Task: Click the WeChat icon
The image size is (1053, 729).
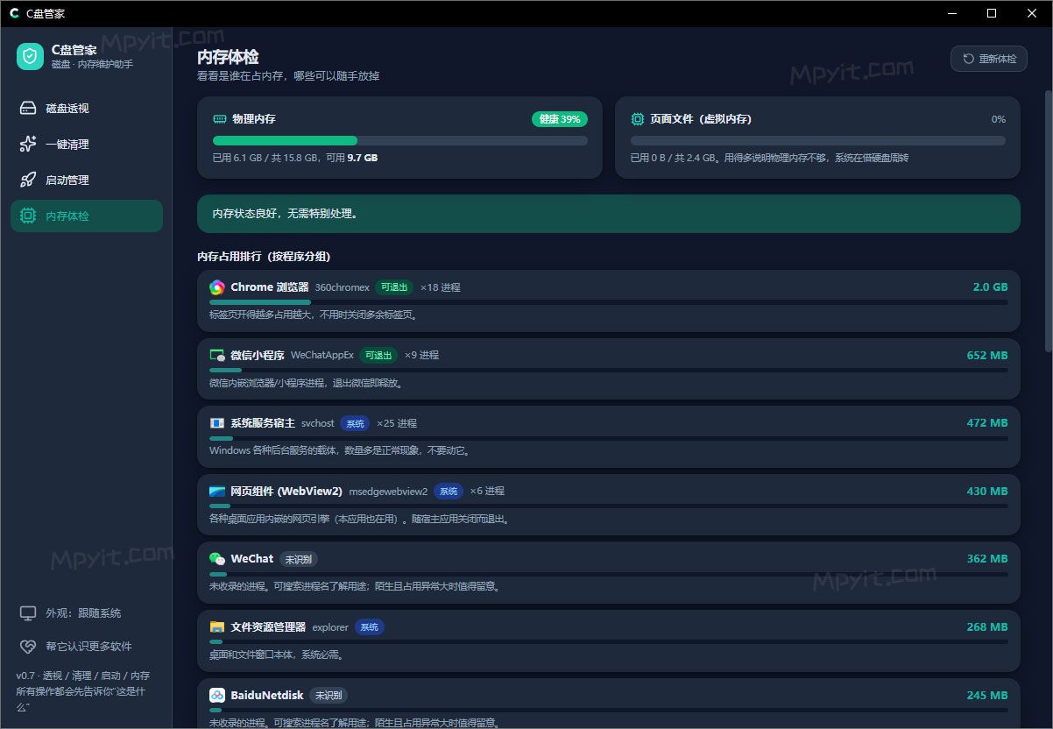Action: (217, 559)
